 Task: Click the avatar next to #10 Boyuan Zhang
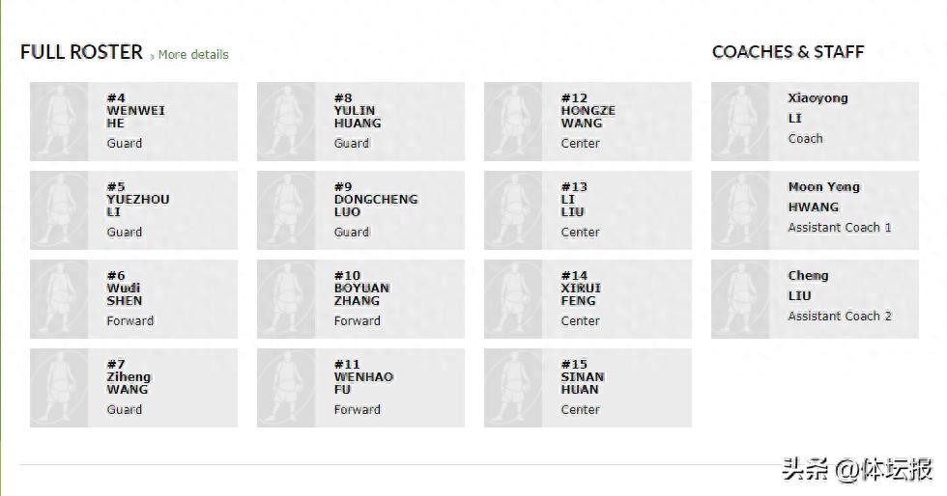click(x=286, y=299)
